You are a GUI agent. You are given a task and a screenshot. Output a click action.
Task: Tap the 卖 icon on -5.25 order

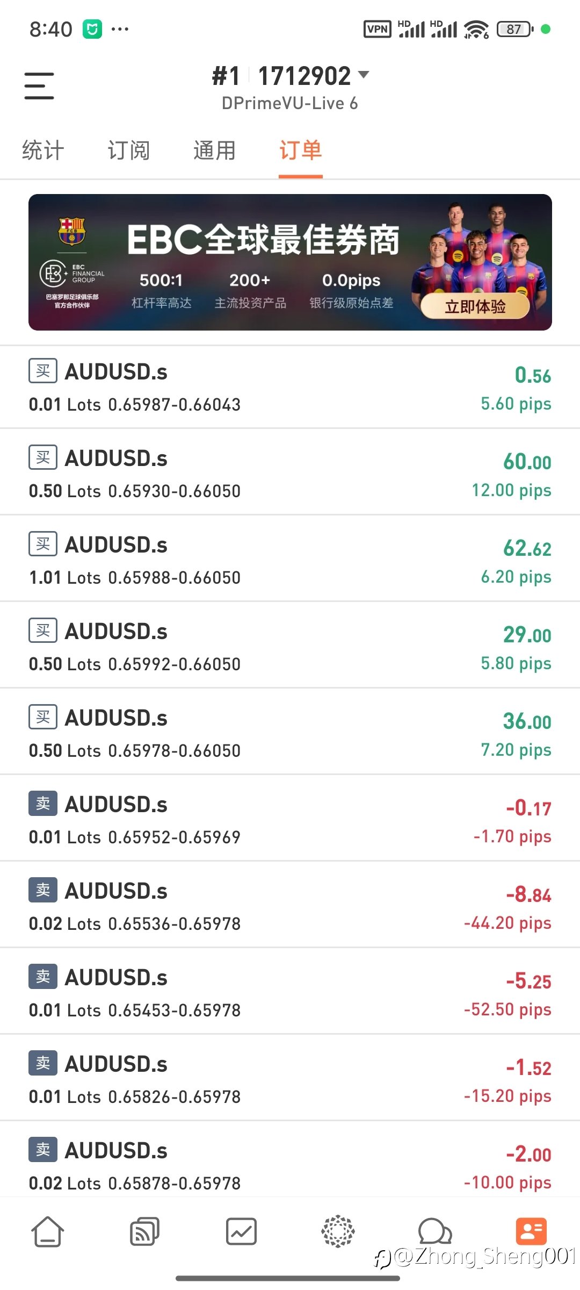tap(43, 976)
